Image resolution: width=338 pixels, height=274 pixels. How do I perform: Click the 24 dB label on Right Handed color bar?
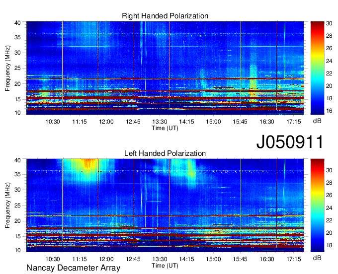click(x=329, y=61)
